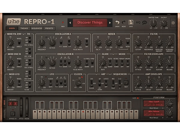Click the lit white key on keyboard
The width and height of the screenshot is (180, 135).
pyautogui.click(x=83, y=114)
